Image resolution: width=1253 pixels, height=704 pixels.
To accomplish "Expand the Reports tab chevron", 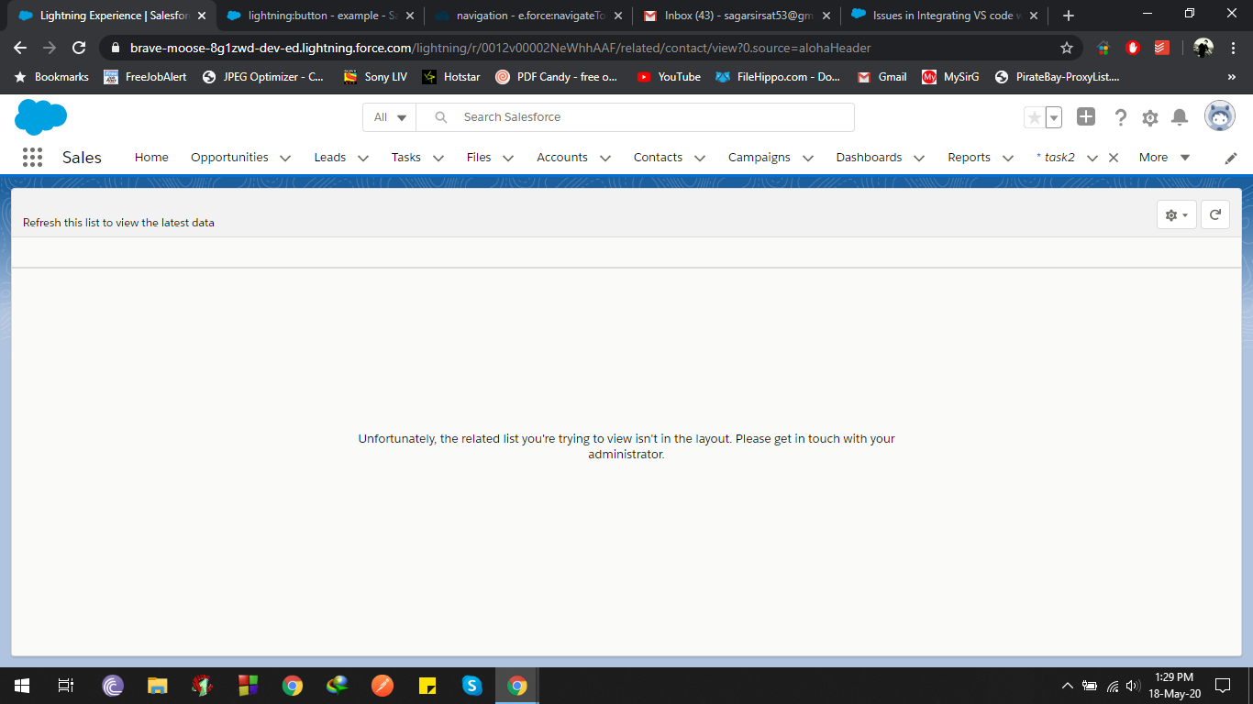I will click(x=1008, y=158).
